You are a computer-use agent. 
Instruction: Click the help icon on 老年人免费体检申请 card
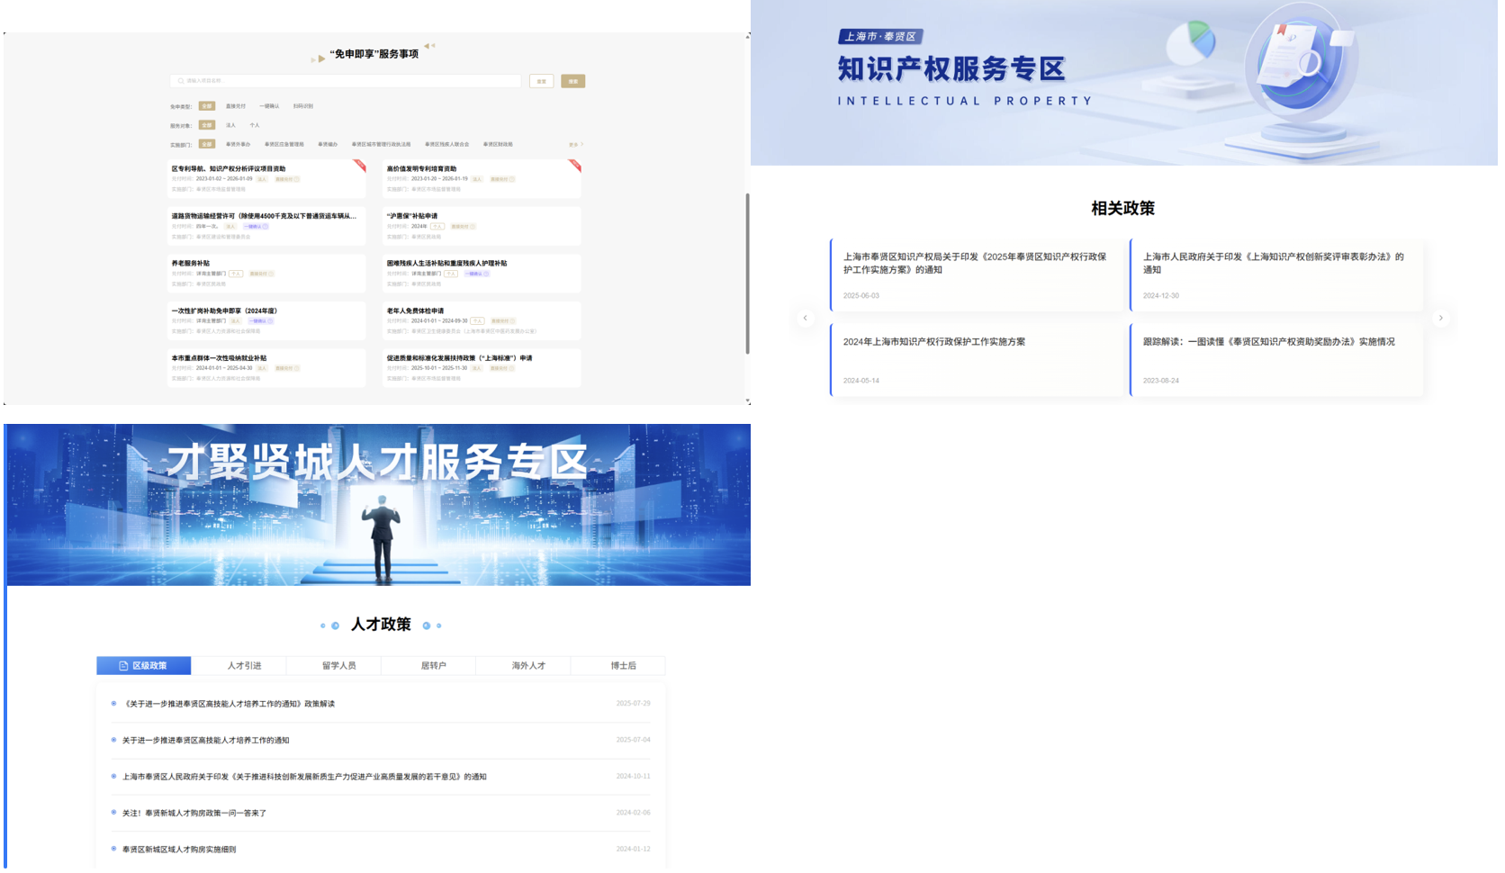click(513, 321)
